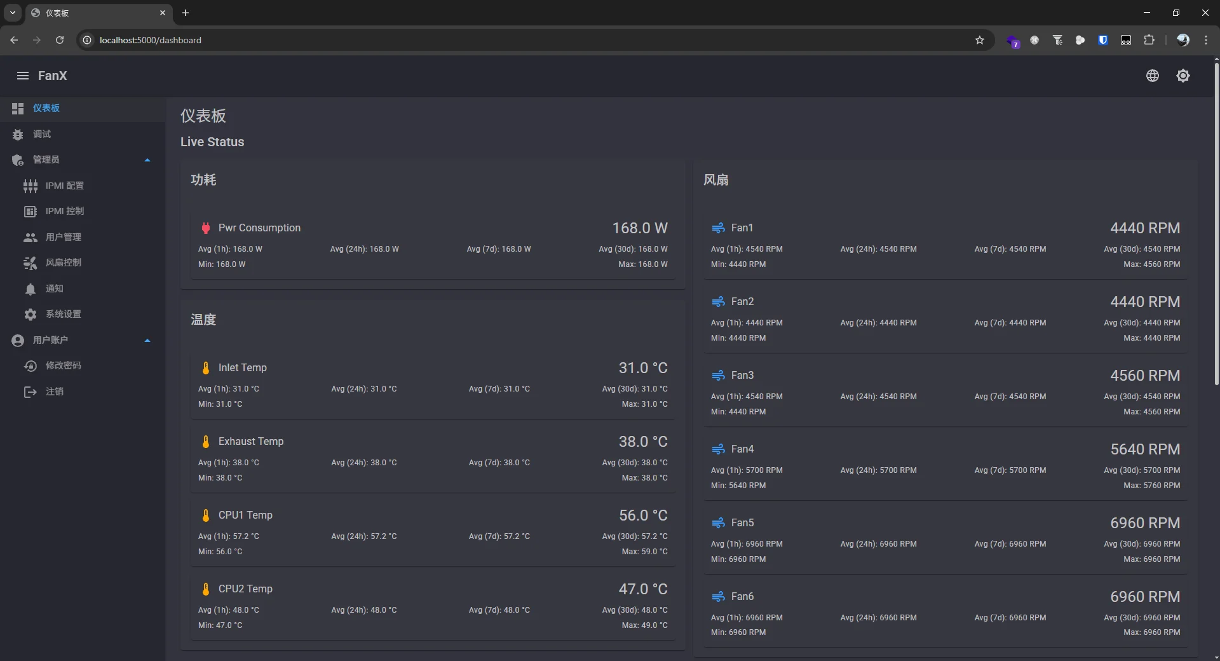The height and width of the screenshot is (661, 1220).
Task: Click the Pwr Consumption label
Action: pyautogui.click(x=259, y=228)
